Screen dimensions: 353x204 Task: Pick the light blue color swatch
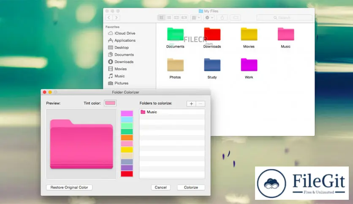coord(127,120)
